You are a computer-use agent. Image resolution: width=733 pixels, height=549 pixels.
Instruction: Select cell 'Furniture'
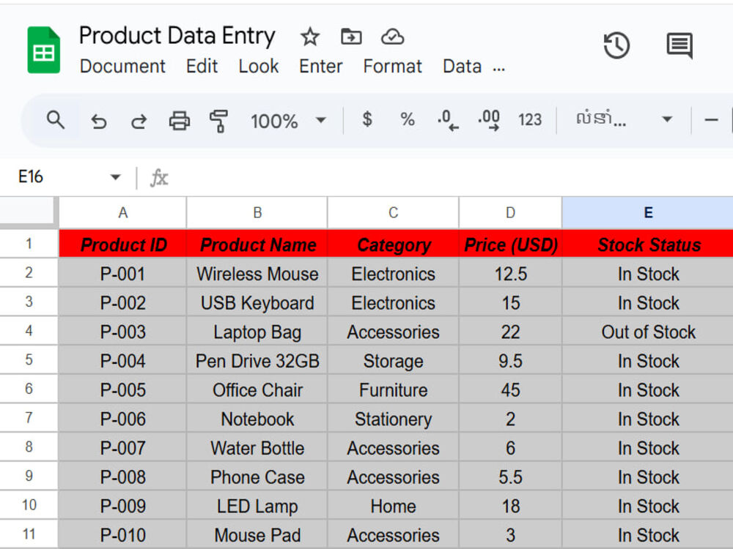[393, 389]
